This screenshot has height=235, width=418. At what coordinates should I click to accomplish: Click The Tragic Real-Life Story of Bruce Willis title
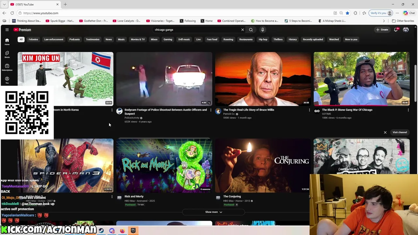point(249,110)
